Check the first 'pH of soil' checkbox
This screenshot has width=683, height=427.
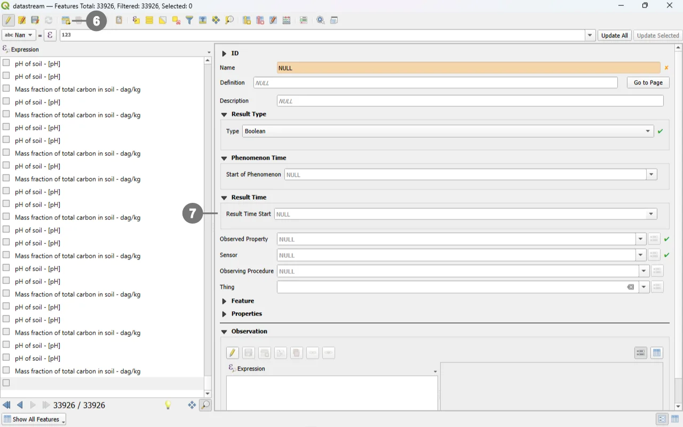pyautogui.click(x=6, y=63)
